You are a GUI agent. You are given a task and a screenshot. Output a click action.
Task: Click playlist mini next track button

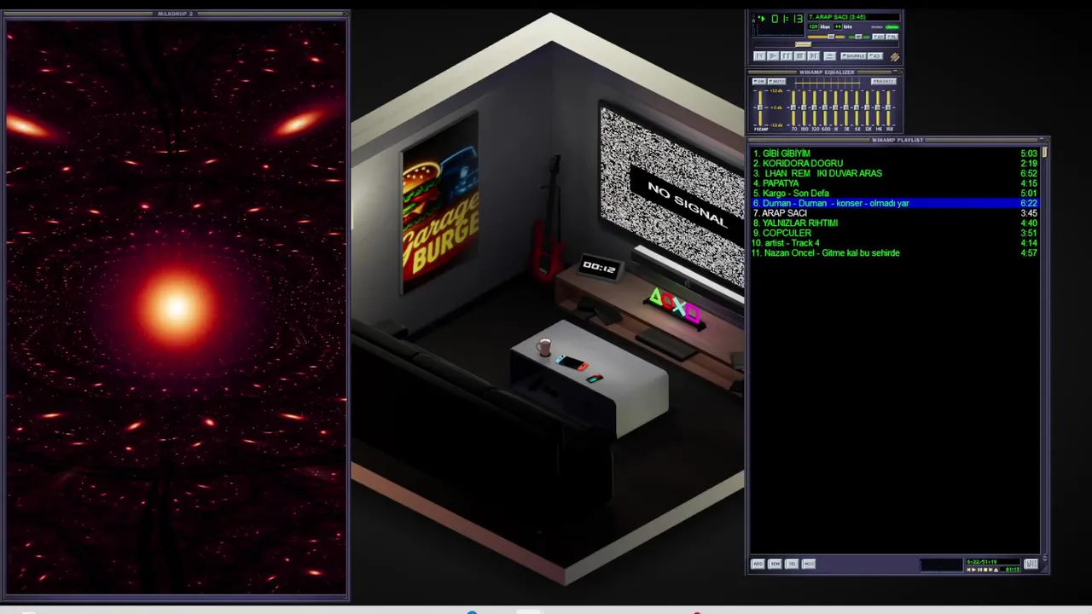click(x=990, y=570)
